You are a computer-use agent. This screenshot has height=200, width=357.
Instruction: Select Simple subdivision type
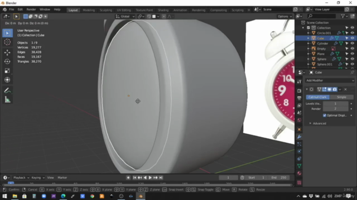click(x=341, y=97)
